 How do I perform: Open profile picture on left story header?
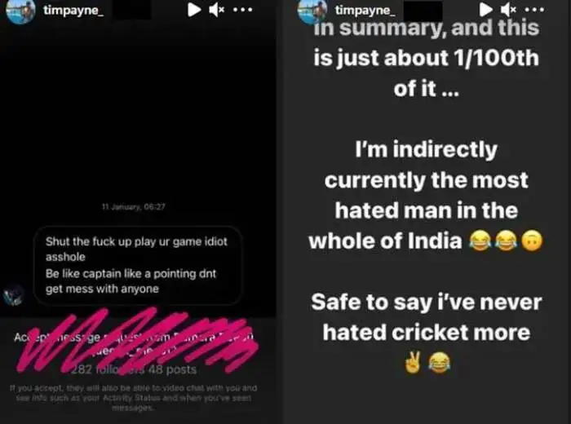pos(21,11)
